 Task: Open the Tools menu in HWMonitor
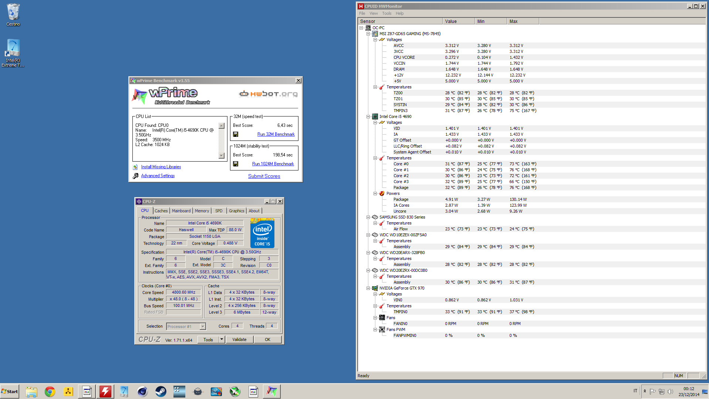387,13
